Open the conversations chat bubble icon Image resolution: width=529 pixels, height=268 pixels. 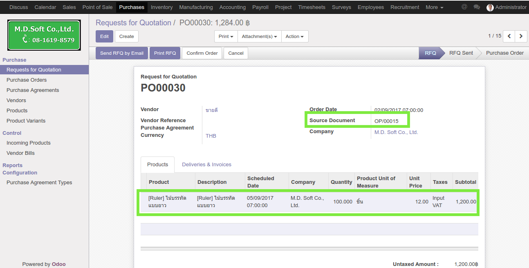tap(476, 7)
